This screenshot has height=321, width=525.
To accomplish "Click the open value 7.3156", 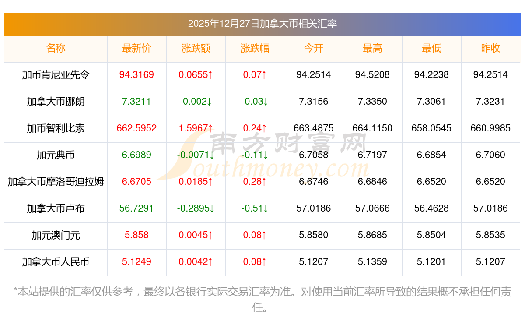I will [x=314, y=102].
